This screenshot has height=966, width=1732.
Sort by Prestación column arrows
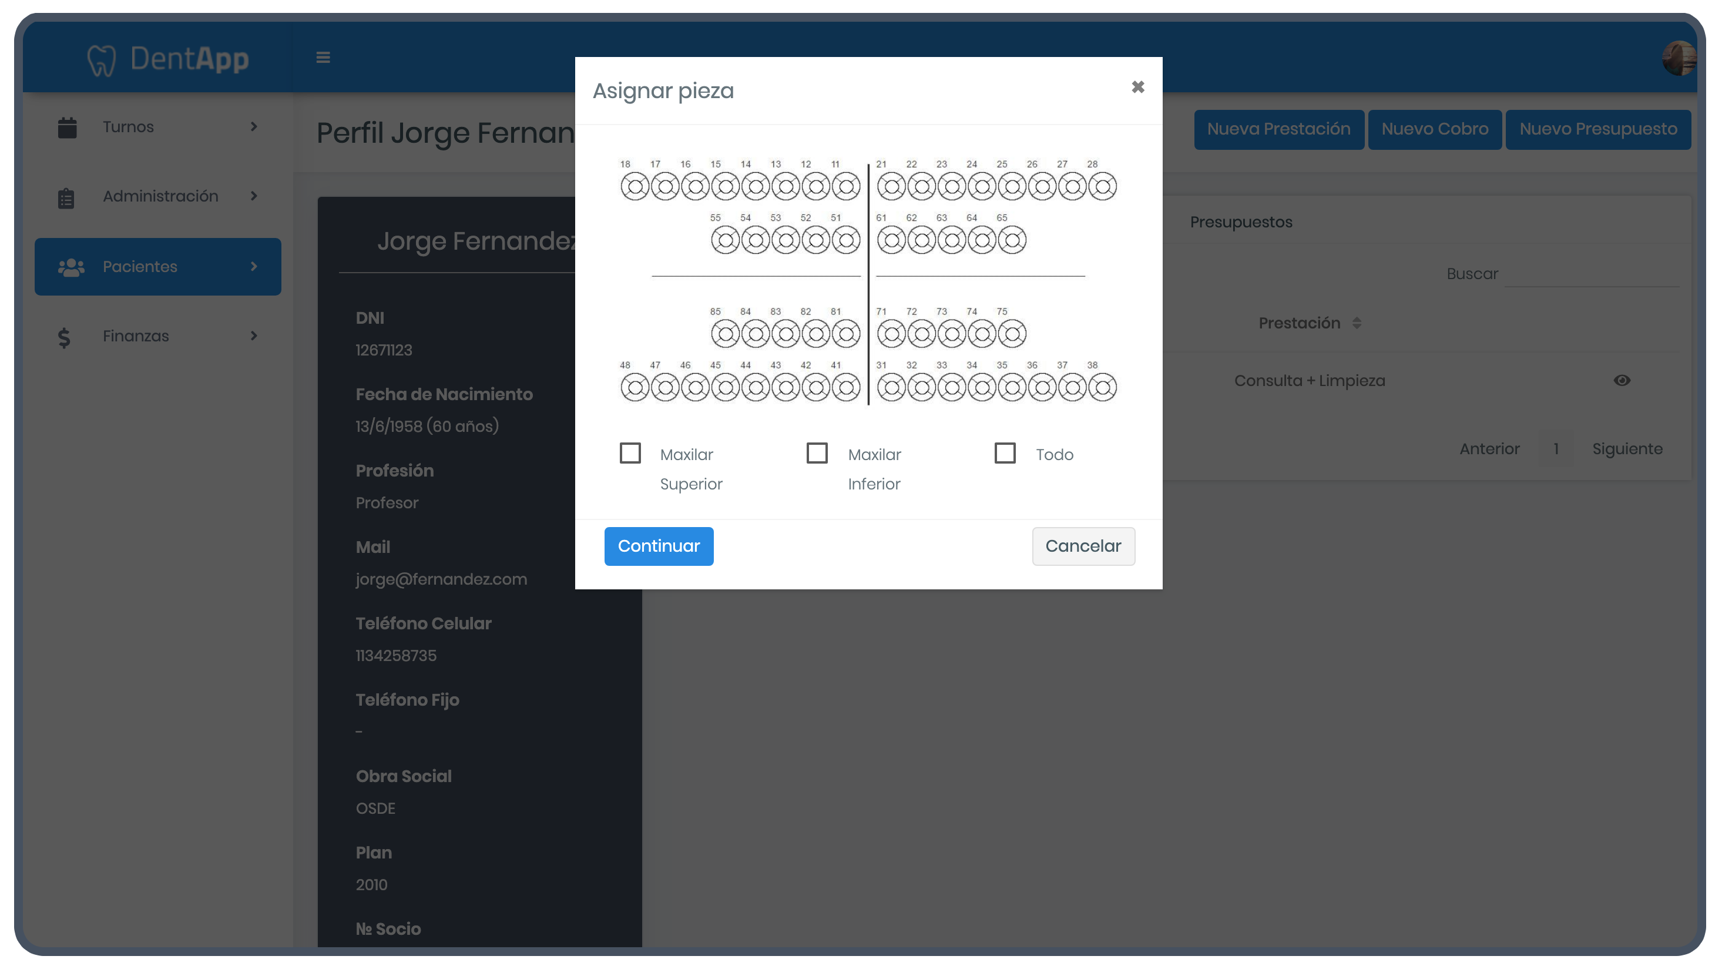click(1357, 323)
